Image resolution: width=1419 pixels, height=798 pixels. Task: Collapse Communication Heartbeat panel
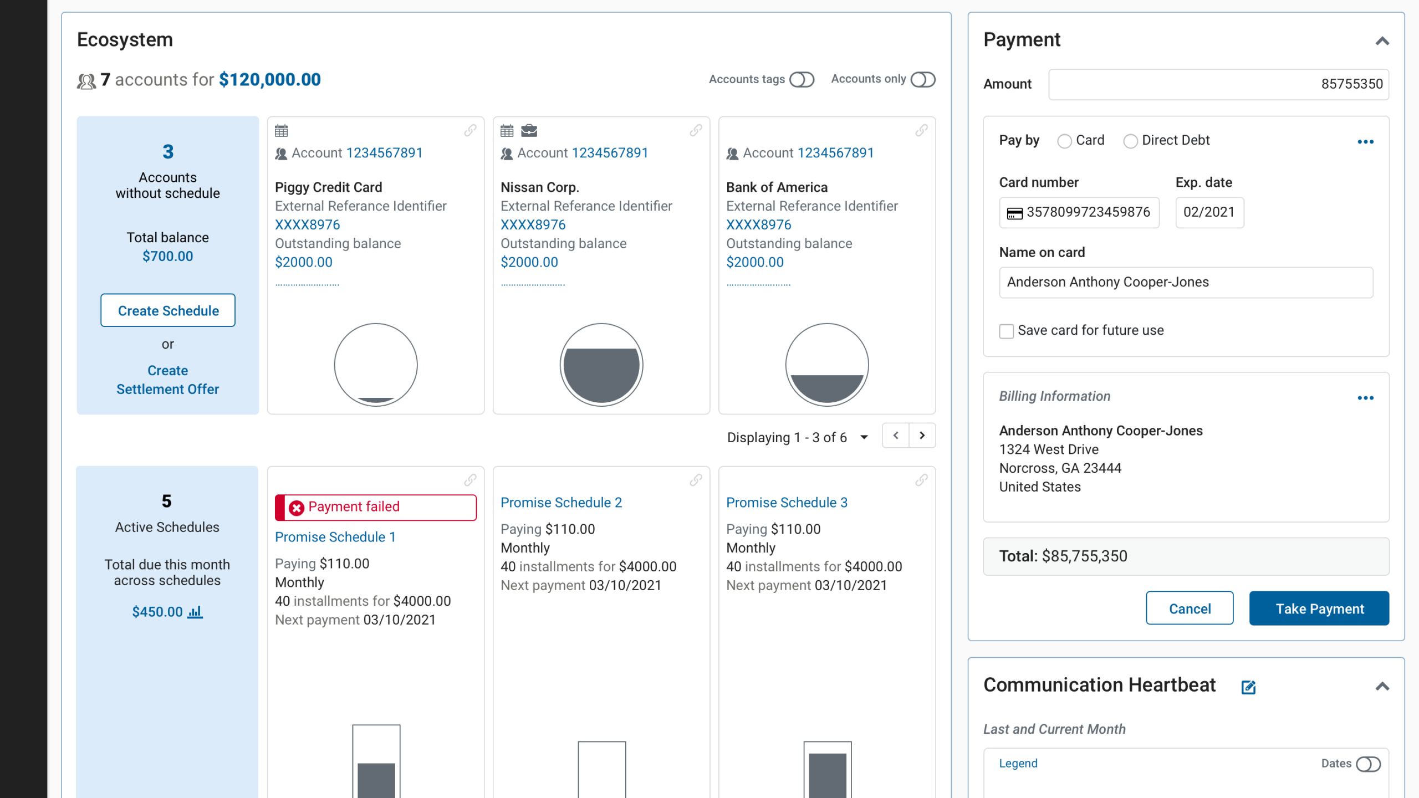tap(1382, 687)
